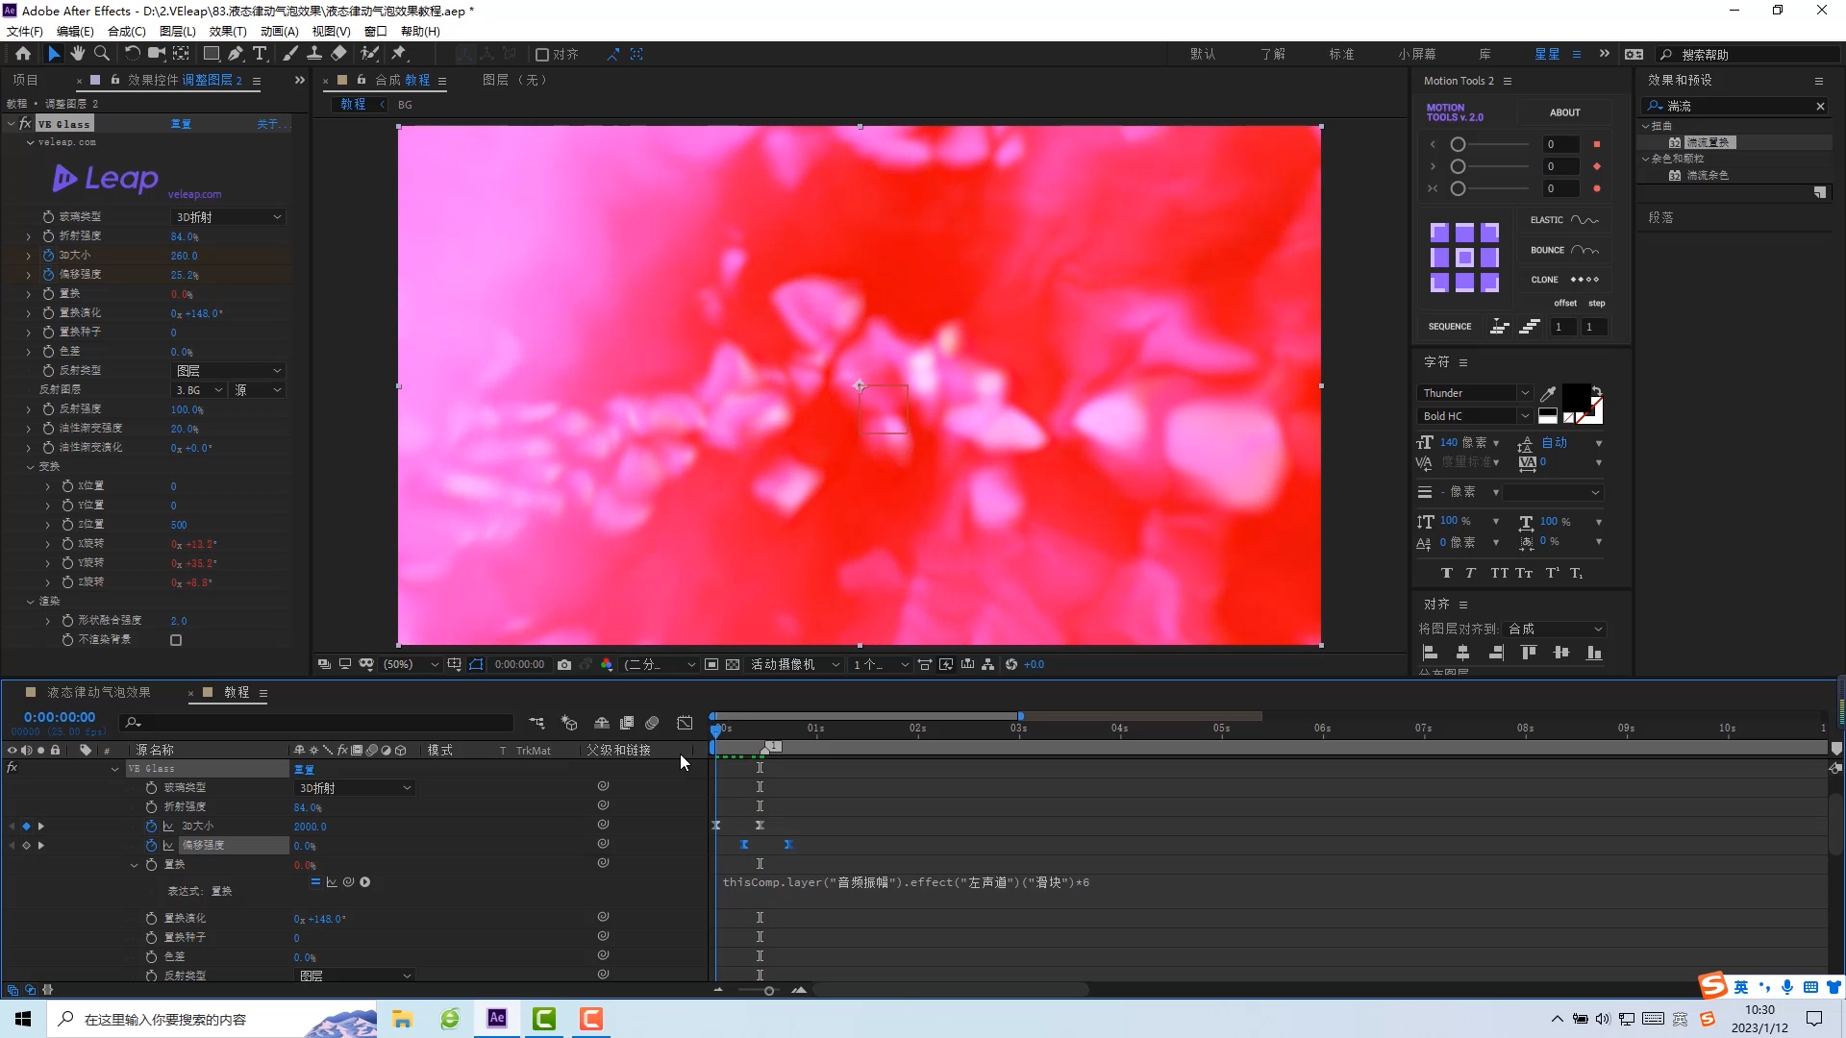Switch to the 液态律动气泡效果 timeline tab
The height and width of the screenshot is (1038, 1846).
pos(99,692)
